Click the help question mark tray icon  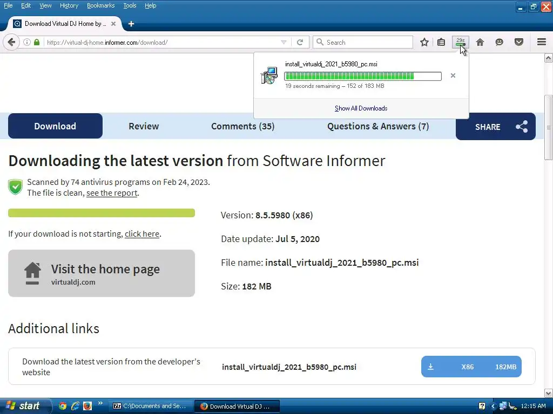coord(482,406)
